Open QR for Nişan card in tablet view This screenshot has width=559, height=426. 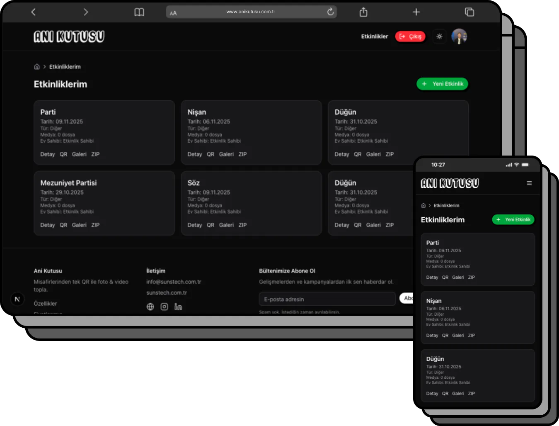211,154
